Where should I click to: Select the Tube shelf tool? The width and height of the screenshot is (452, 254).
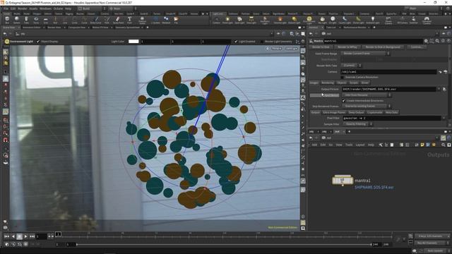26,20
